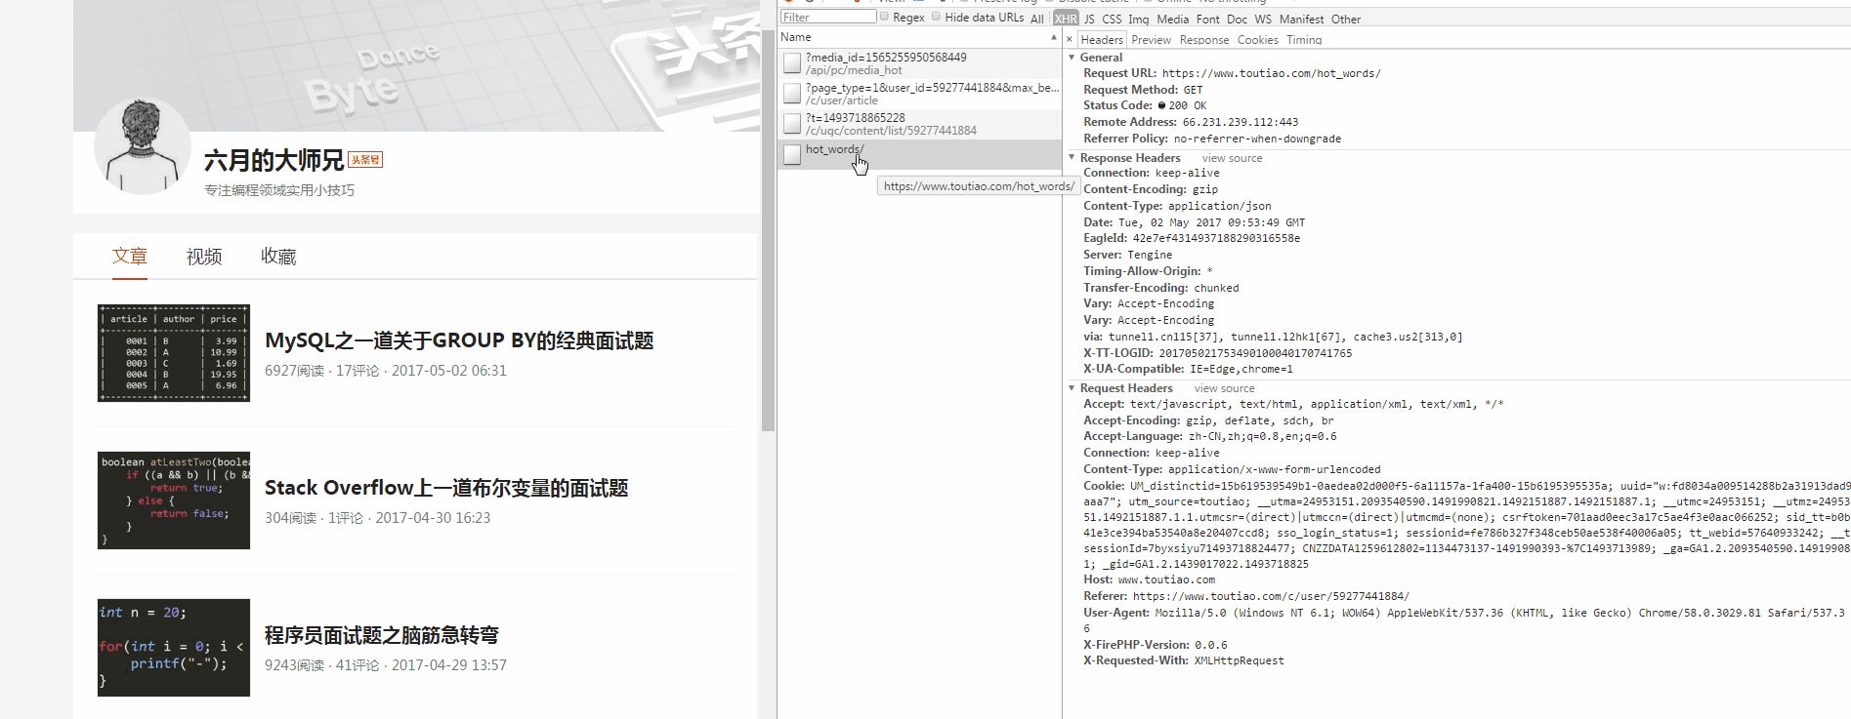Select the ?t=1493718865228 request row

tap(919, 124)
